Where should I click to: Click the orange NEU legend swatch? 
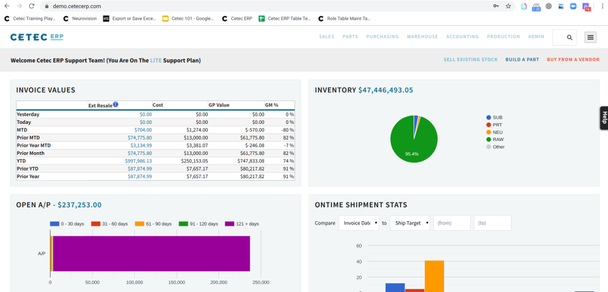tap(488, 132)
